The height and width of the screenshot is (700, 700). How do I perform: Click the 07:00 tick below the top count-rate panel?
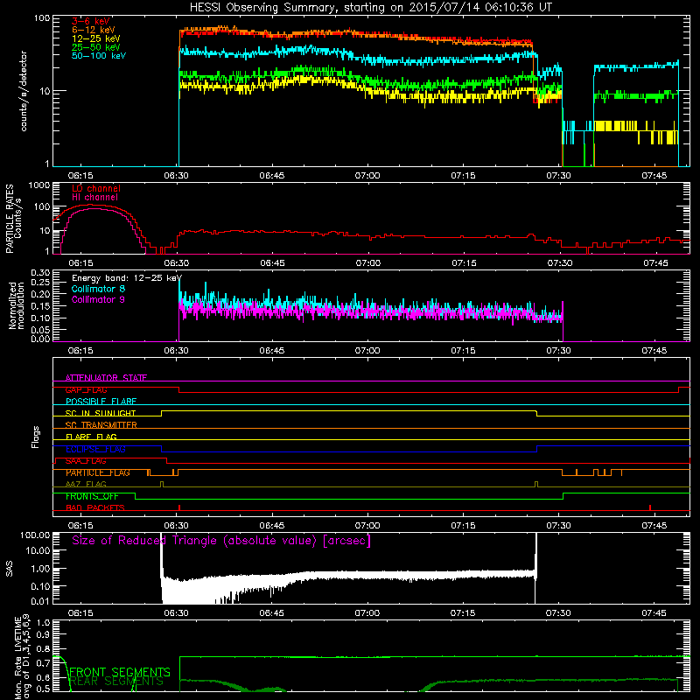click(x=367, y=176)
